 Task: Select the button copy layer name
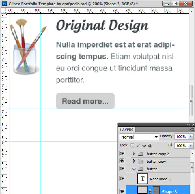click(156, 161)
